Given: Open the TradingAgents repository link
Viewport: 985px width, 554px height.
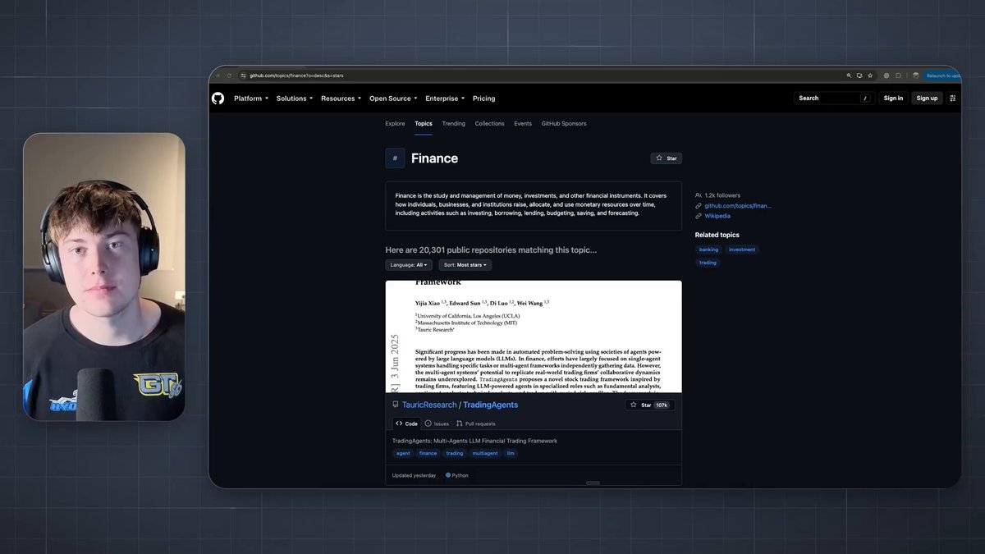Looking at the screenshot, I should click(490, 405).
